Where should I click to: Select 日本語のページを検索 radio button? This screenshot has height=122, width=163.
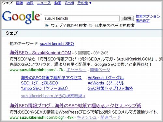click(91, 26)
